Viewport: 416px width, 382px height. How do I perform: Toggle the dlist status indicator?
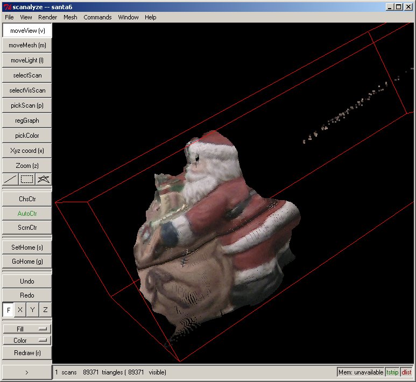tap(406, 372)
